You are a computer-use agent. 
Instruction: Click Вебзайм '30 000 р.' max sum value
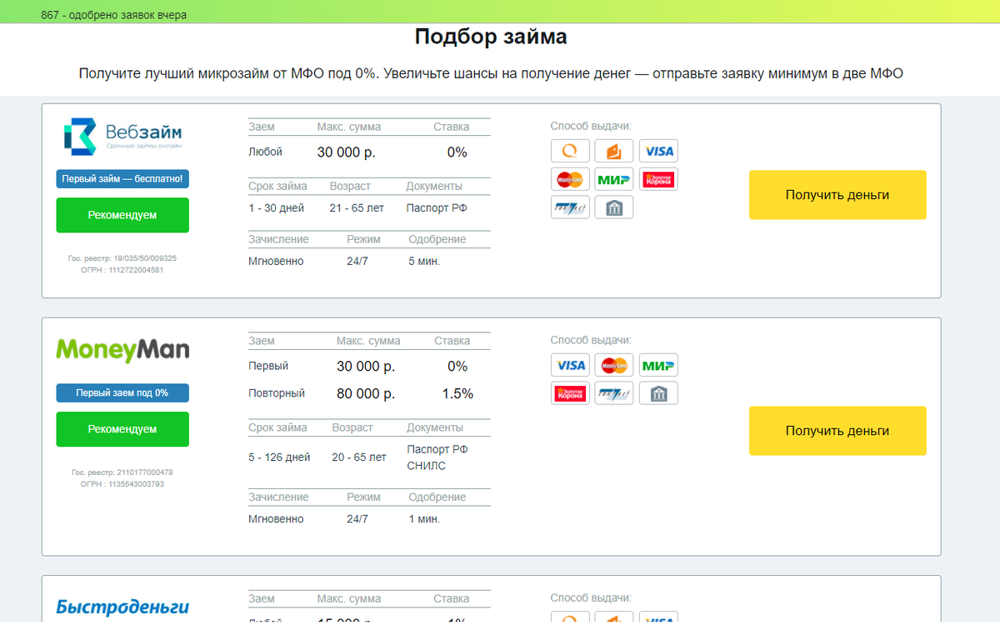coord(347,152)
